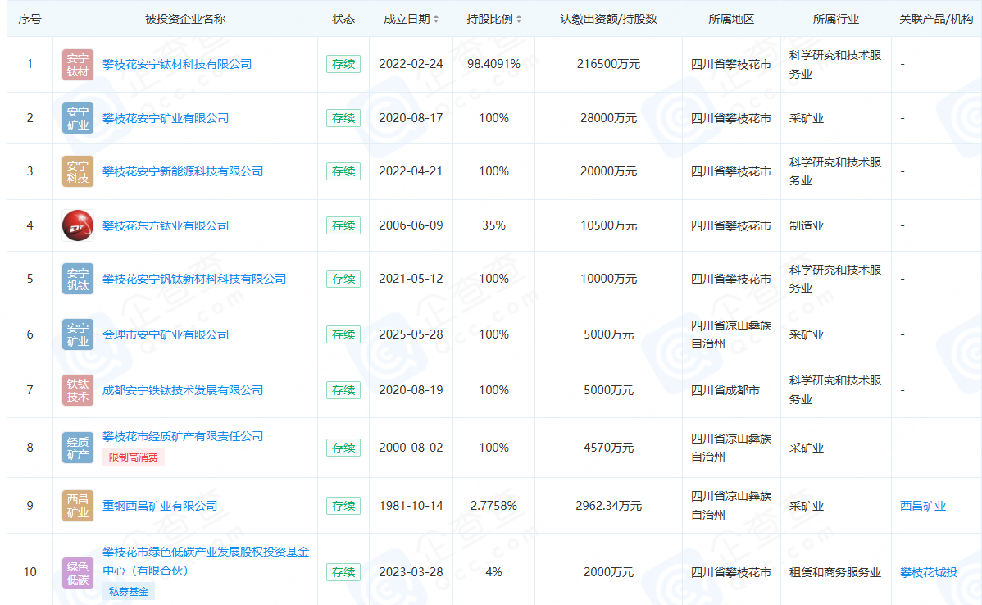Image resolution: width=982 pixels, height=605 pixels.
Task: Click the 西昌矿业 logo icon in row 9
Action: [x=78, y=506]
